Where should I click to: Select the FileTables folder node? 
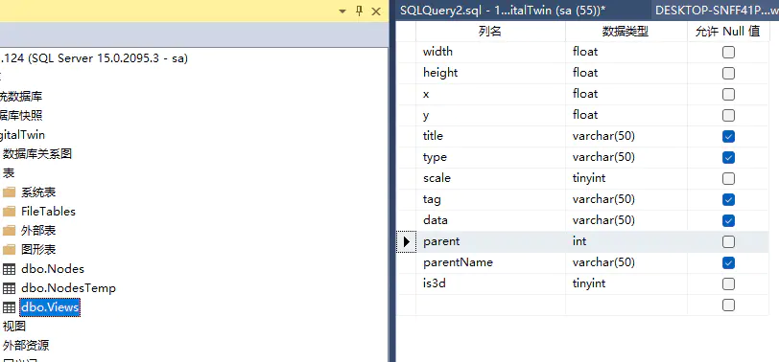pyautogui.click(x=48, y=212)
